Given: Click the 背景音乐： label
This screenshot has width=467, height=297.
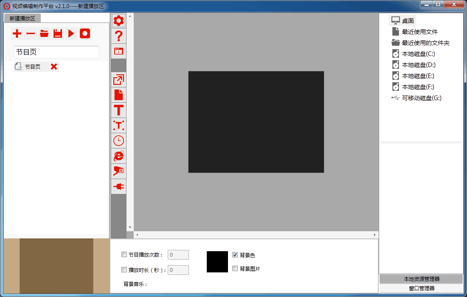Looking at the screenshot, I should tap(135, 284).
